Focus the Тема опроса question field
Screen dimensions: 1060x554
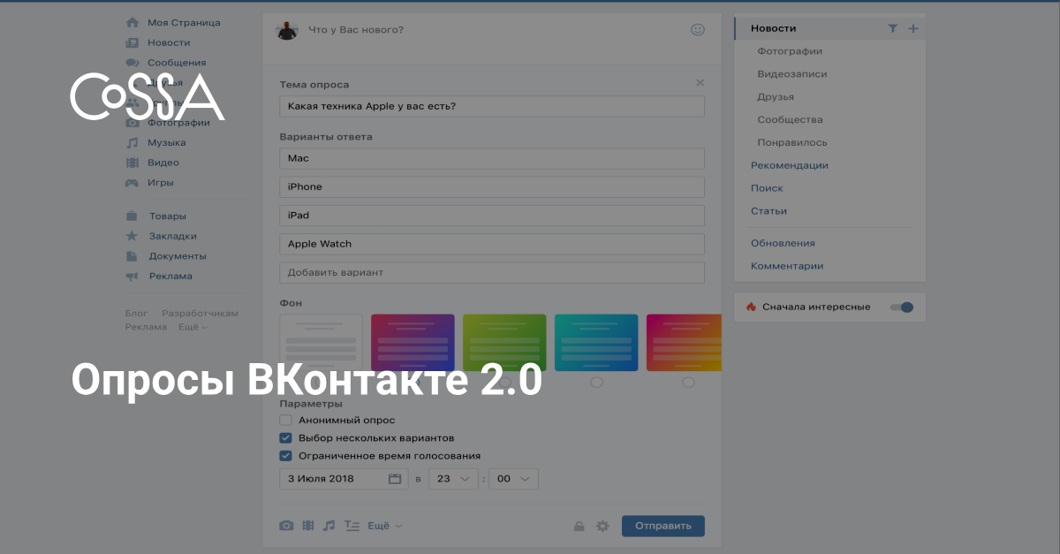click(492, 107)
